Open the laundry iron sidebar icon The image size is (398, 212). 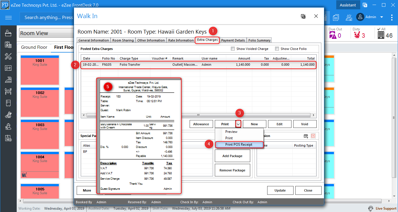click(8, 80)
